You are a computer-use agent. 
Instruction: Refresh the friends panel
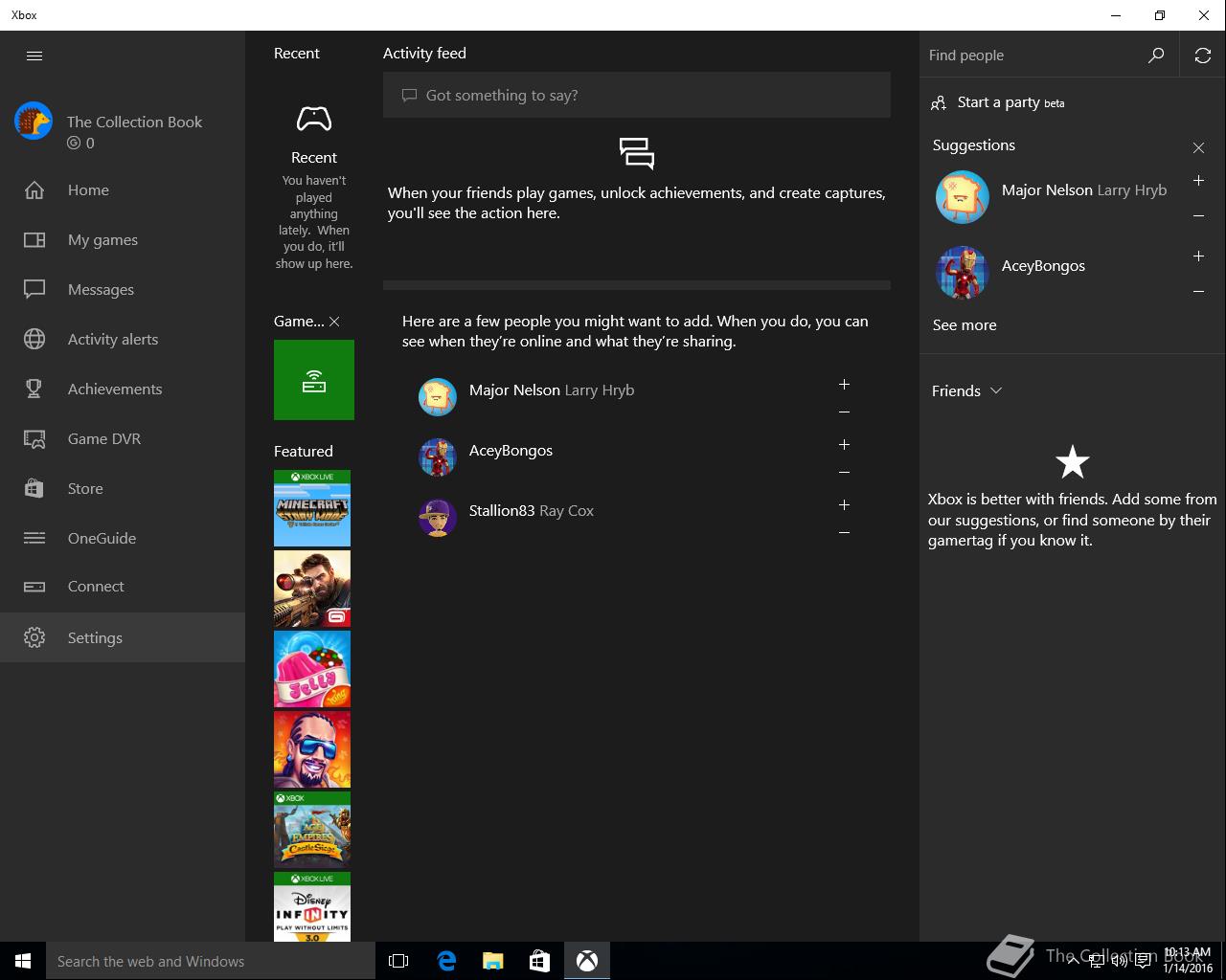[x=1203, y=56]
